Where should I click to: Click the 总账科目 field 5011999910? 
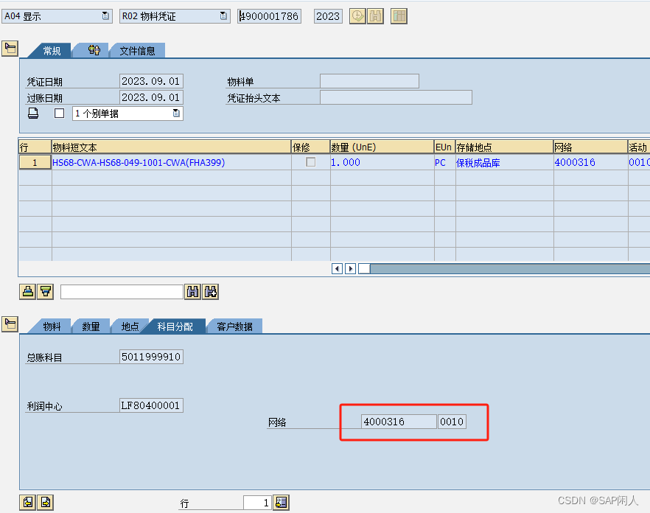[x=151, y=357]
